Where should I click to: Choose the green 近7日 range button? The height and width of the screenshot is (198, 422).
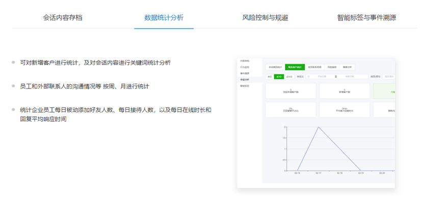tap(279, 76)
